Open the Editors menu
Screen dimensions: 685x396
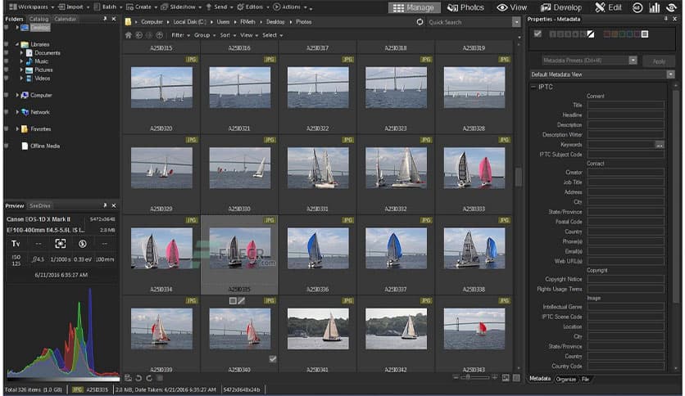pos(253,7)
